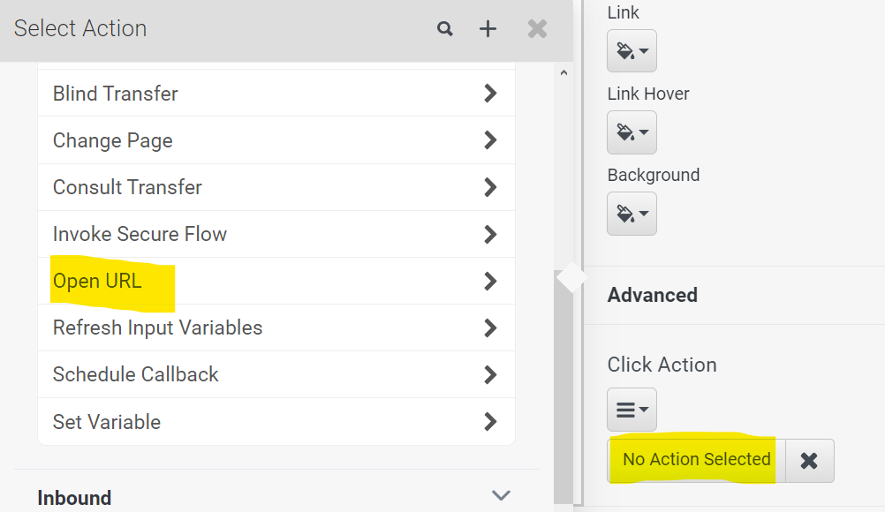Open the Click Action list dropdown
The width and height of the screenshot is (885, 512).
[x=632, y=410]
